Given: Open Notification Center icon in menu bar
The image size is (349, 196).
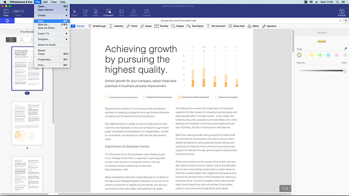Looking at the screenshot, I should [x=343, y=2].
